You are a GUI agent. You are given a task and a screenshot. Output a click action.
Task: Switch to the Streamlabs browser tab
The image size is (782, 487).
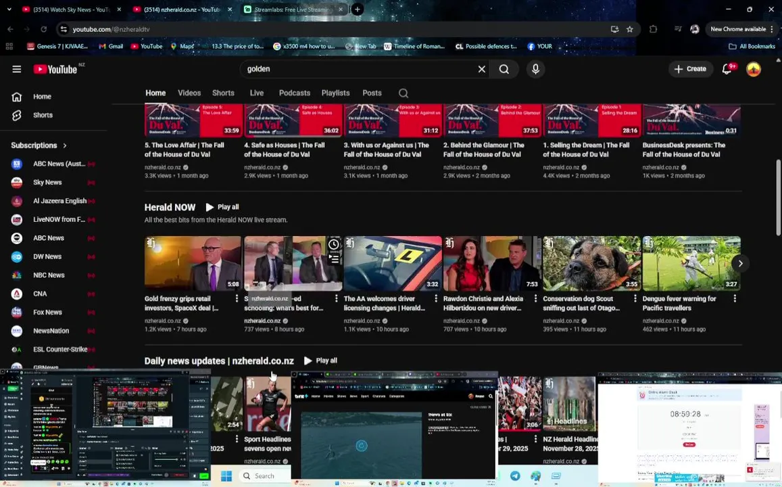click(293, 9)
